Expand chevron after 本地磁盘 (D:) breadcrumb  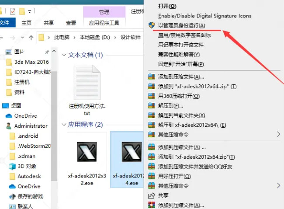coord(115,38)
